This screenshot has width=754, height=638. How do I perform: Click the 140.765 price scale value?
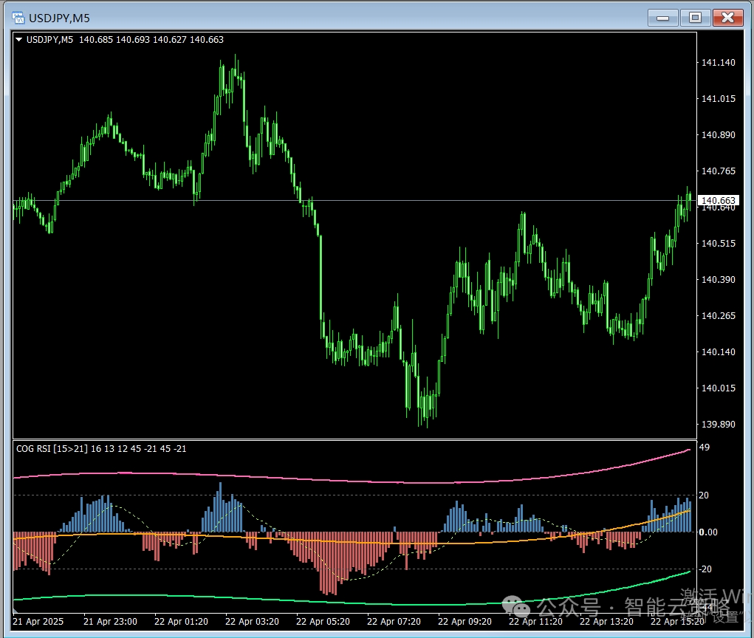tap(718, 171)
